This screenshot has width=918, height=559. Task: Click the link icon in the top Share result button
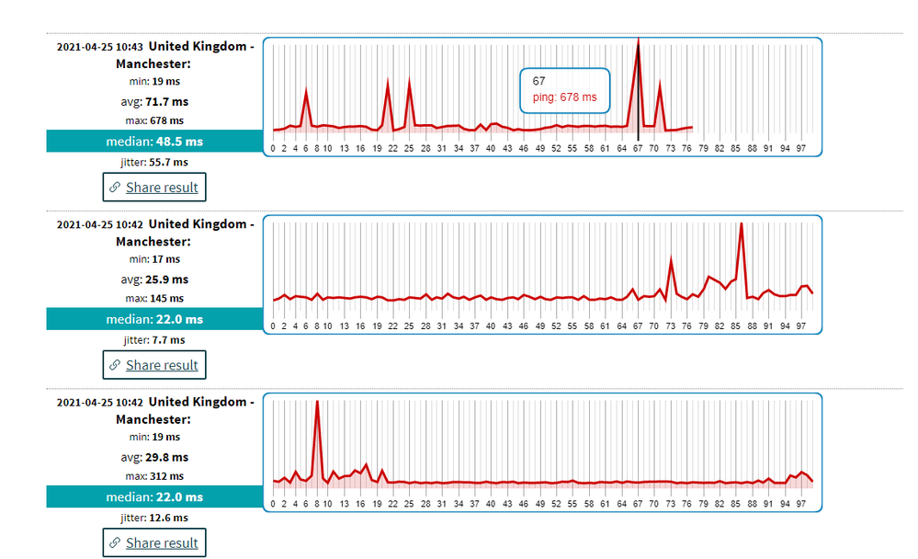click(x=115, y=188)
